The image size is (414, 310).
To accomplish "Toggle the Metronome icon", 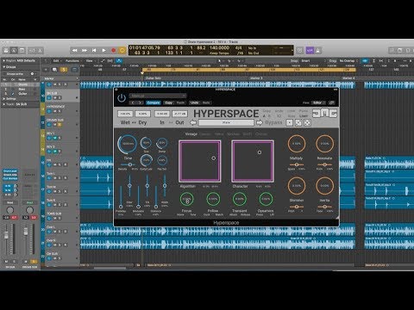I will pyautogui.click(x=318, y=51).
